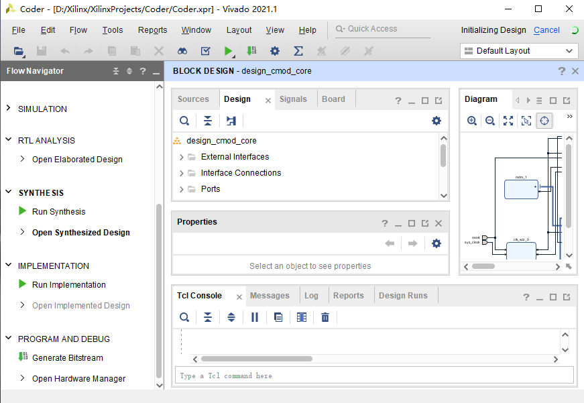Toggle auto-fit selection crosshair icon in Diagram
This screenshot has width=584, height=403.
coord(544,121)
